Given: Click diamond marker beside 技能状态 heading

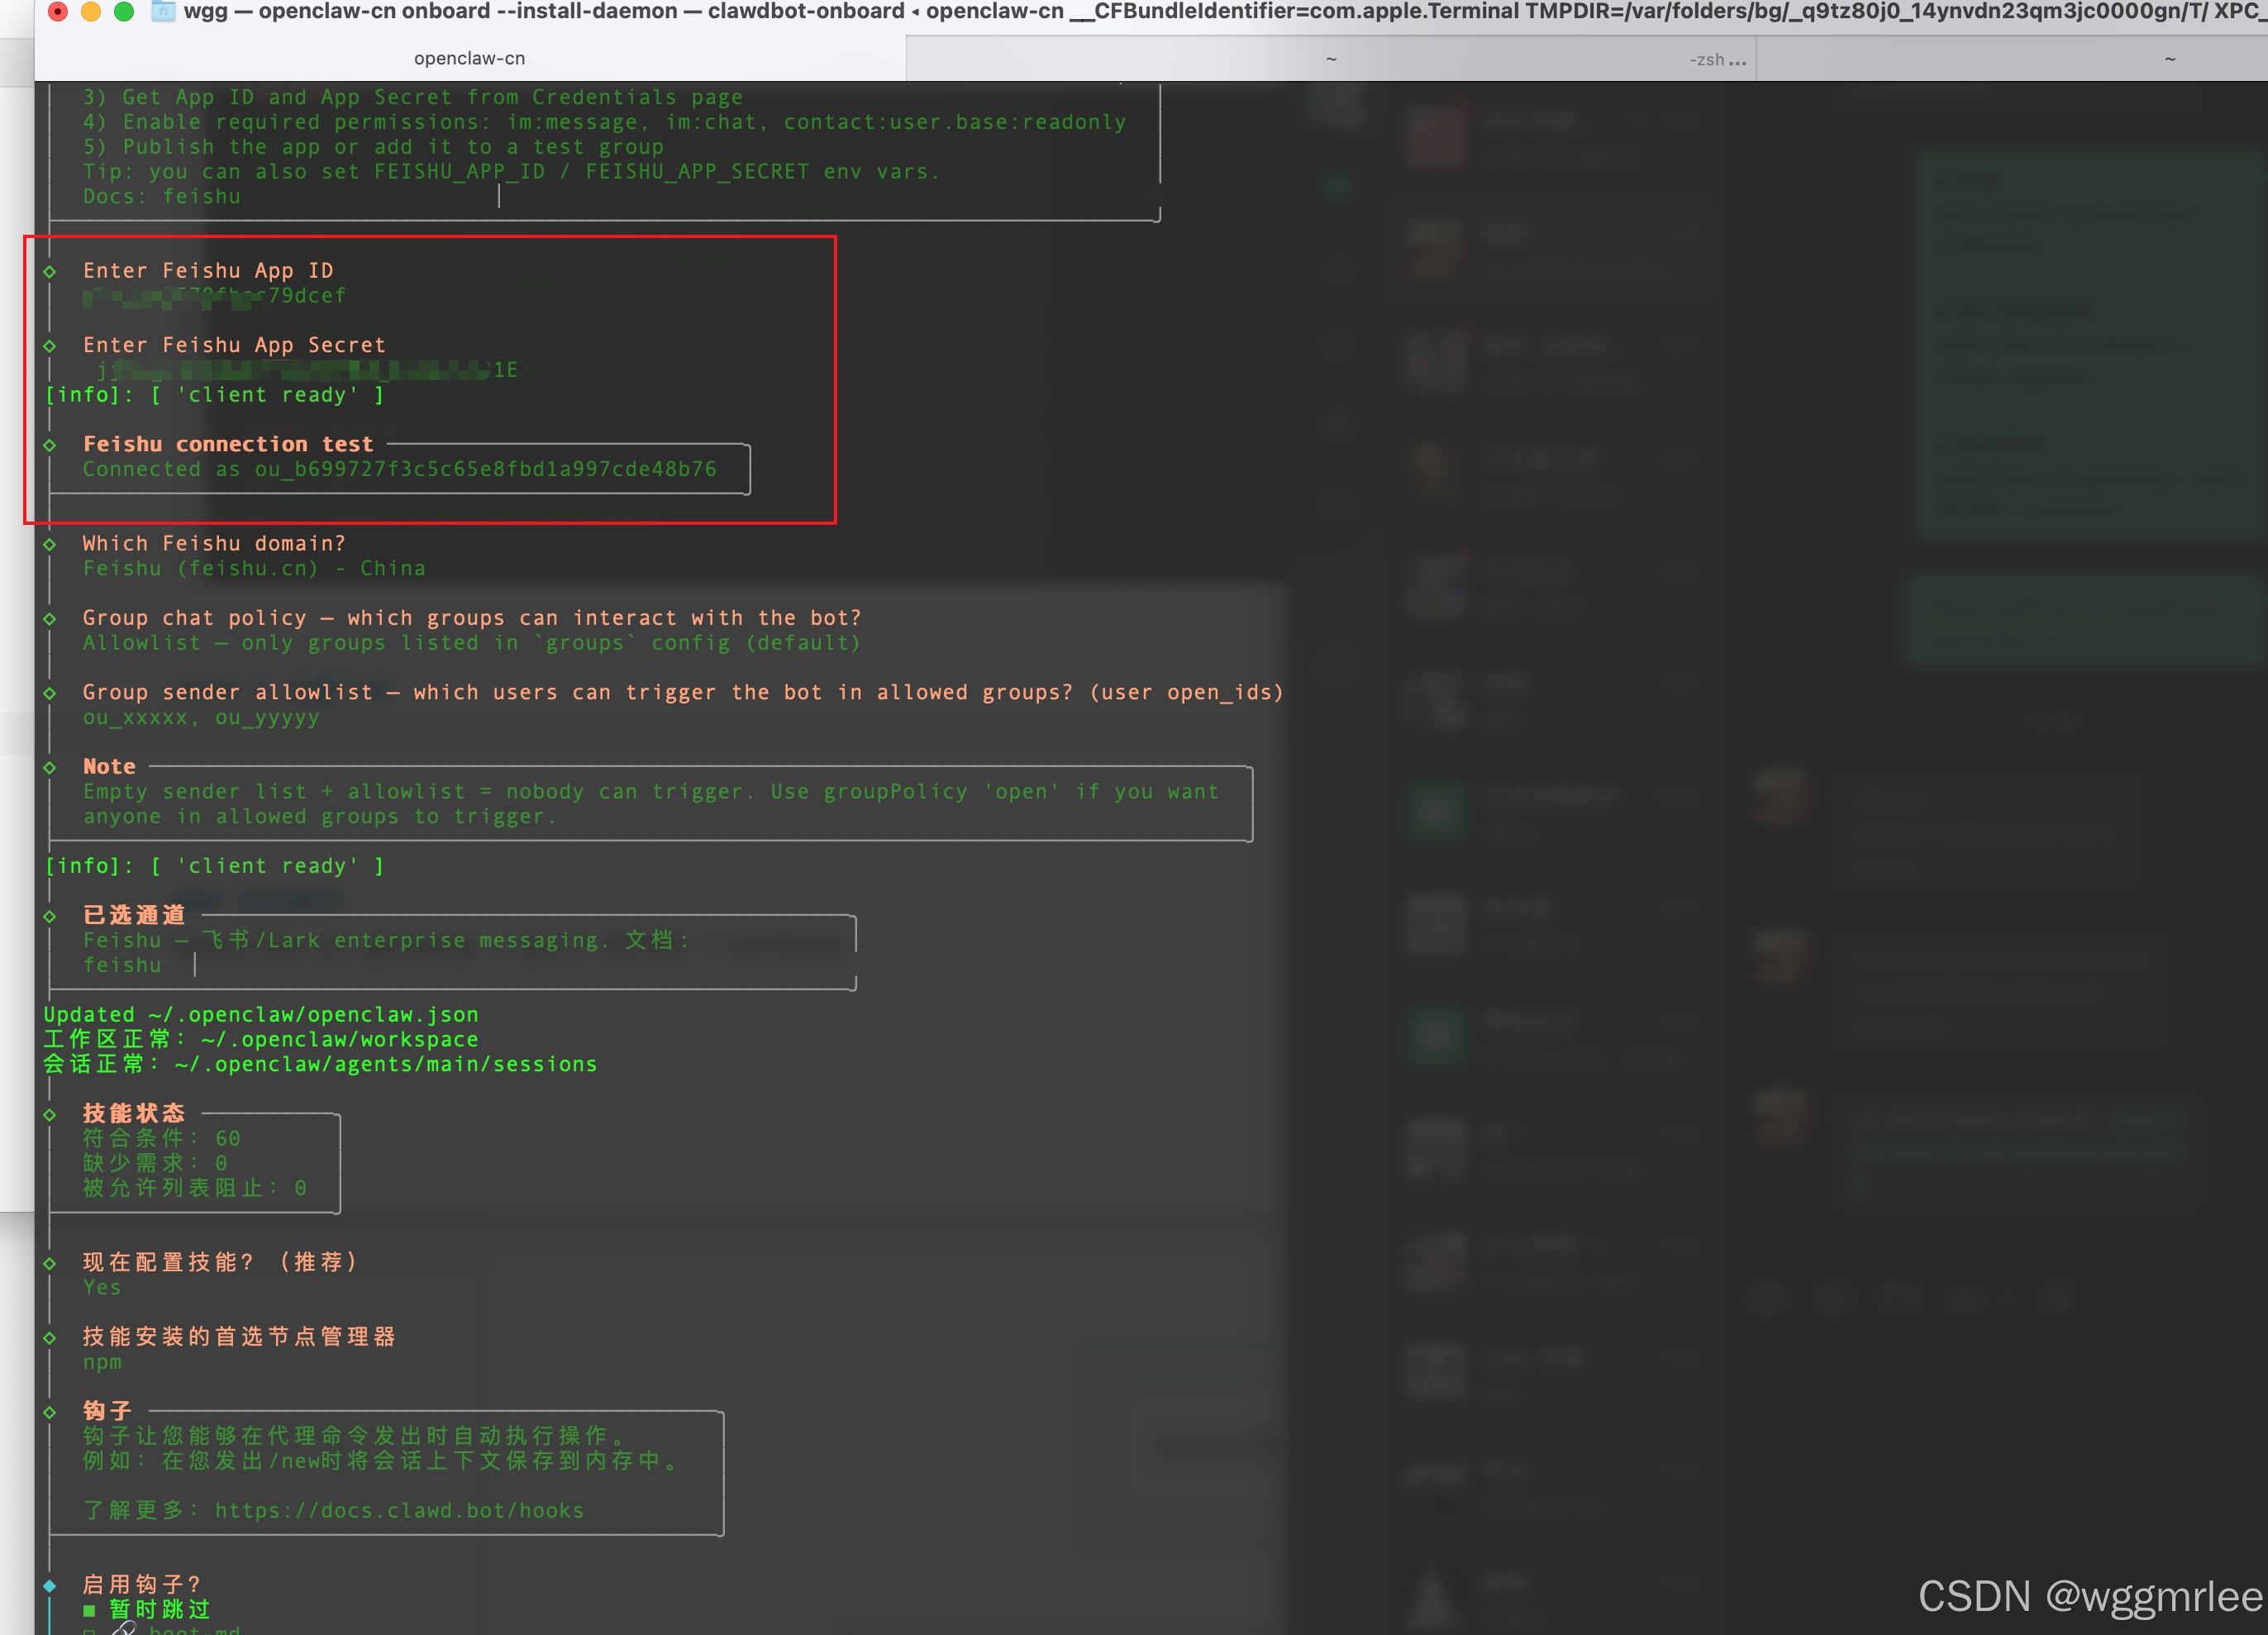Looking at the screenshot, I should point(50,1114).
